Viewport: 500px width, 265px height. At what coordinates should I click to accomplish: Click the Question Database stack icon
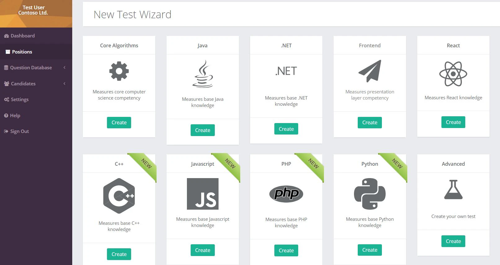pos(6,68)
